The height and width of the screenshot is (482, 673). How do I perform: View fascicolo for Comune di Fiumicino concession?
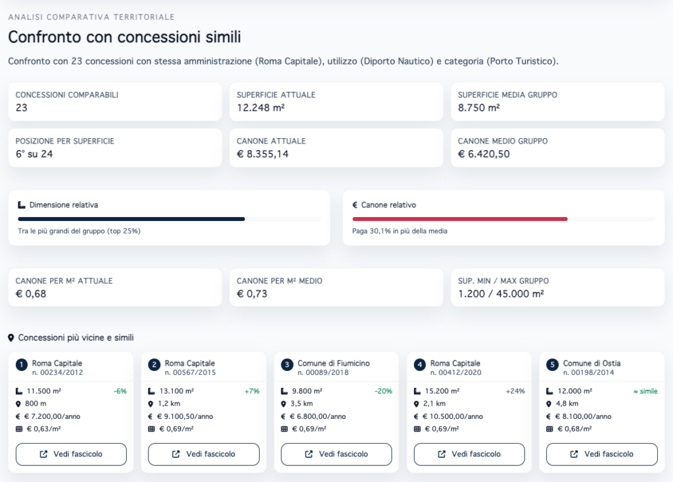pyautogui.click(x=336, y=454)
